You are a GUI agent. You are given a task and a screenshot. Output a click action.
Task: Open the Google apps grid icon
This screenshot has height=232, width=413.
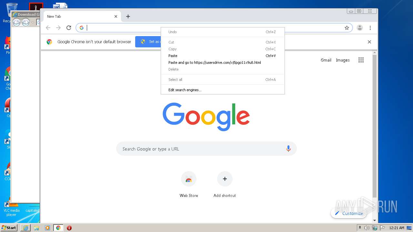click(x=361, y=60)
